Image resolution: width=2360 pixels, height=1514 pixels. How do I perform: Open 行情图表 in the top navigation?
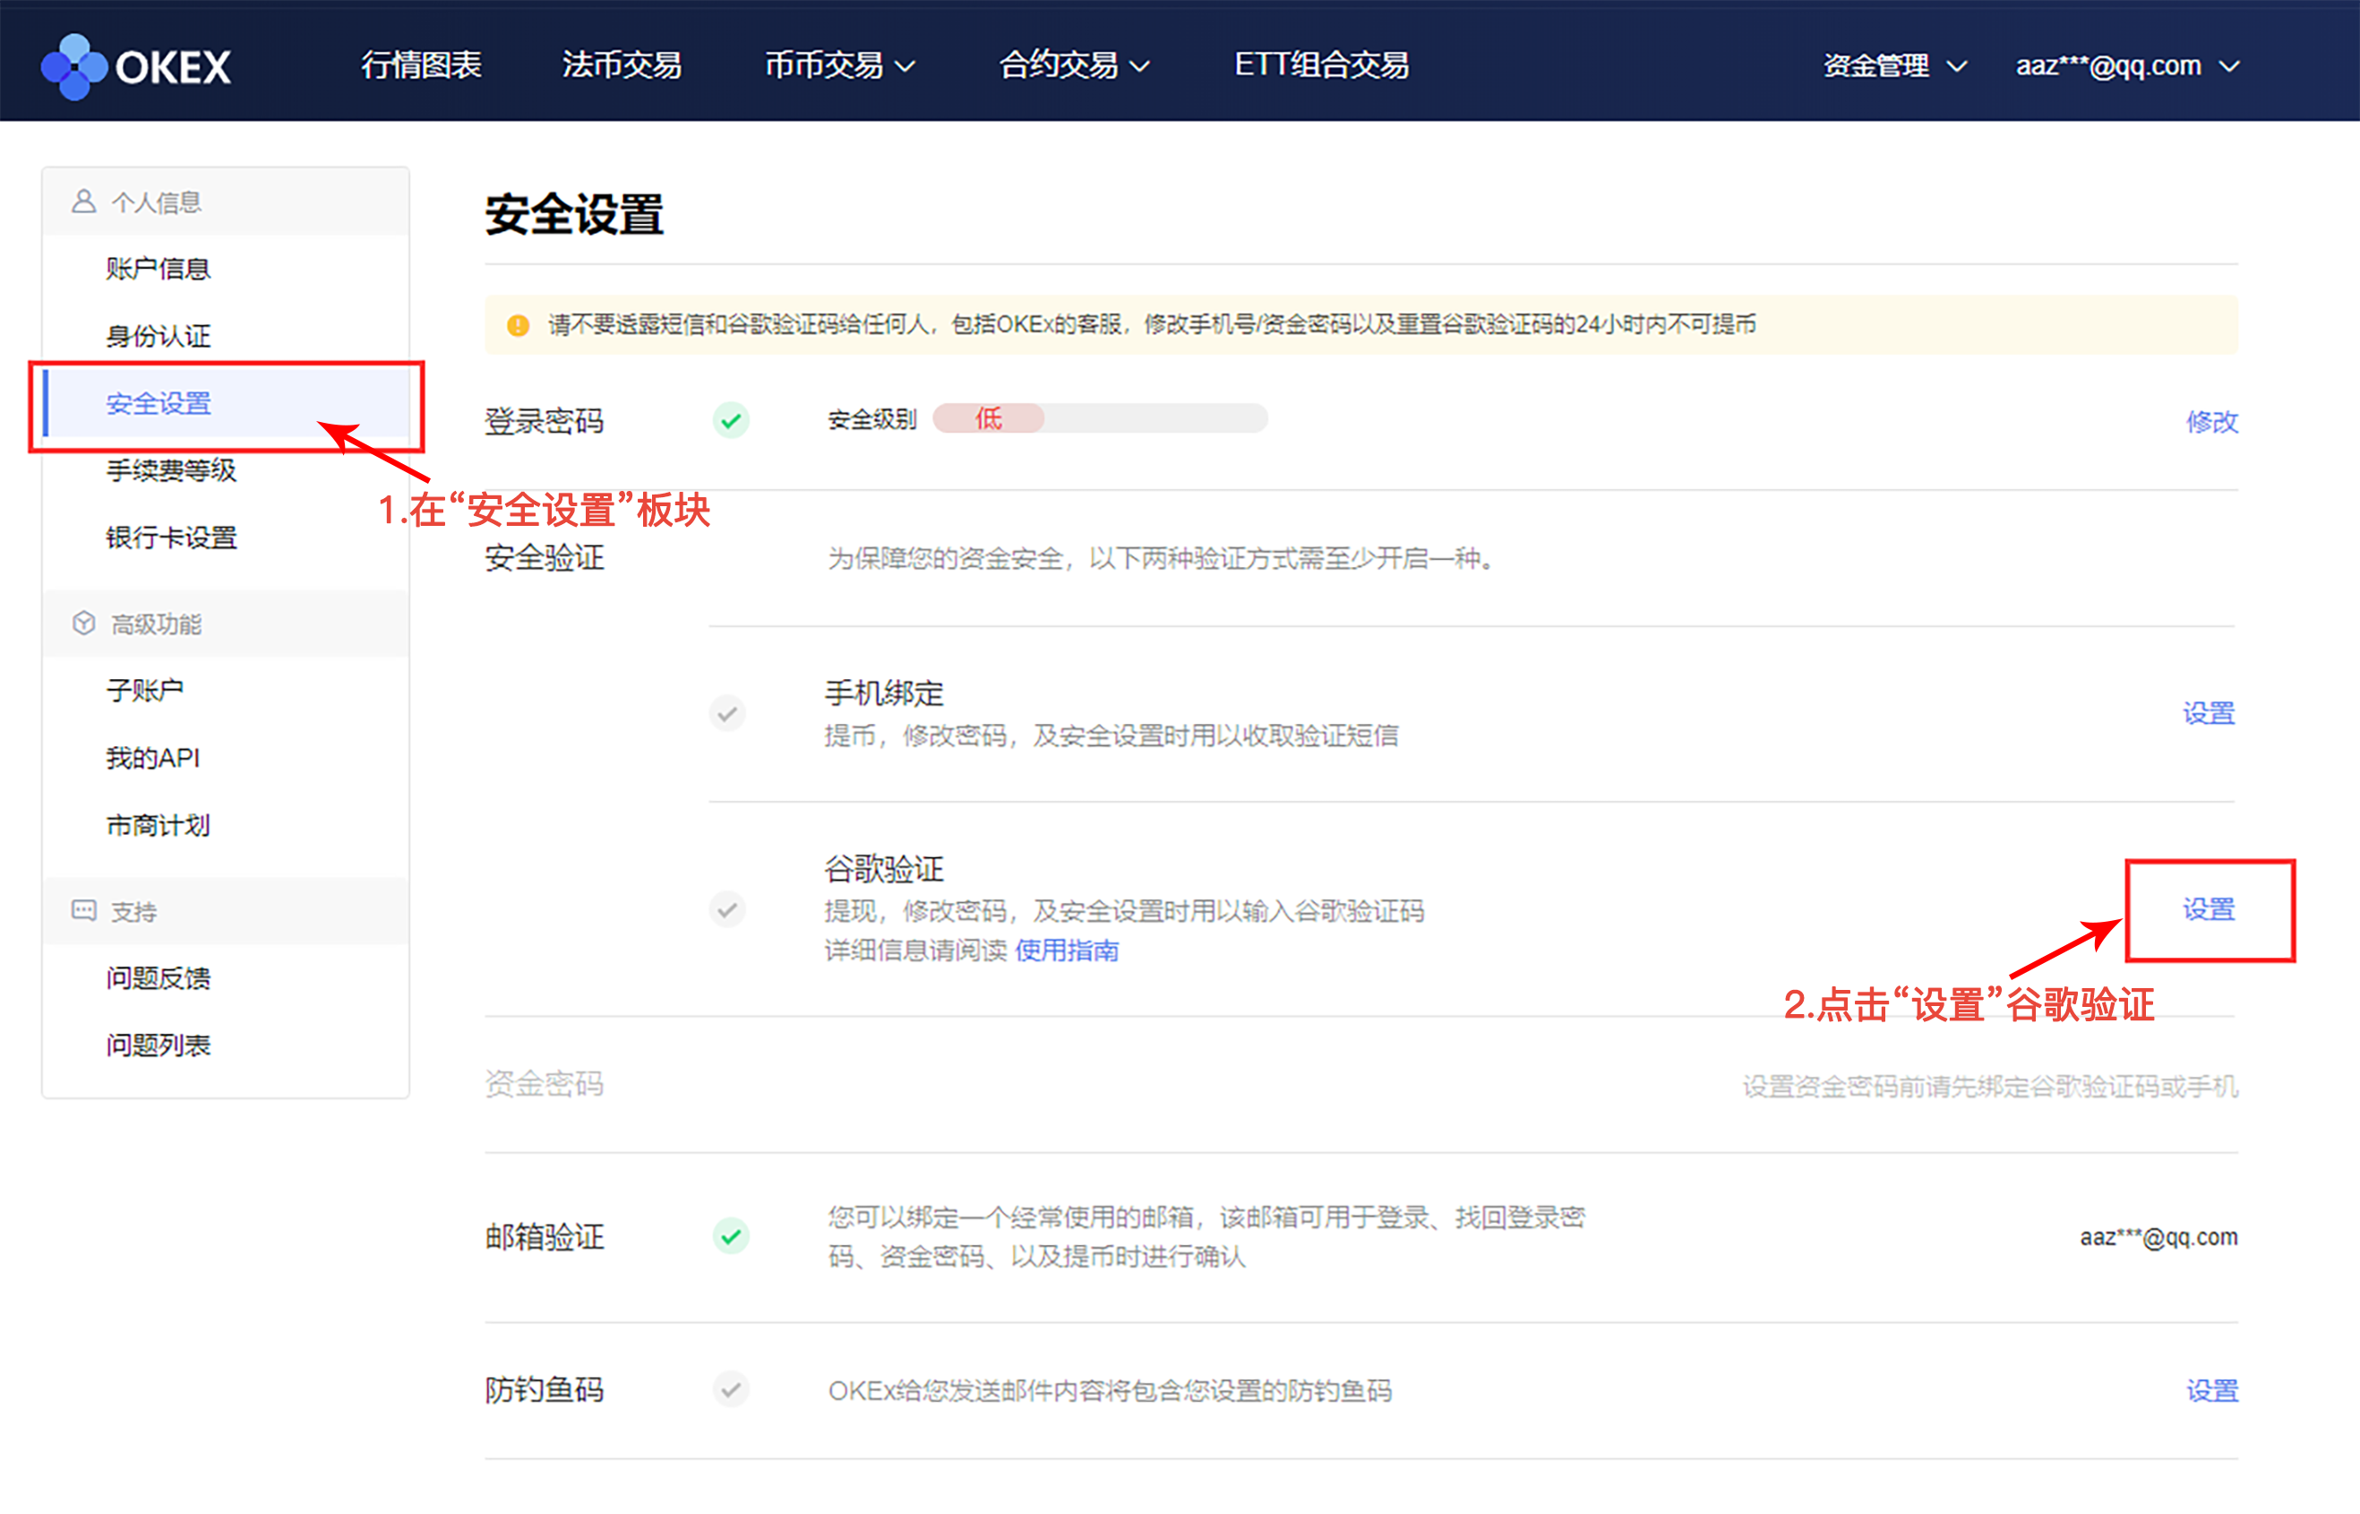[422, 65]
